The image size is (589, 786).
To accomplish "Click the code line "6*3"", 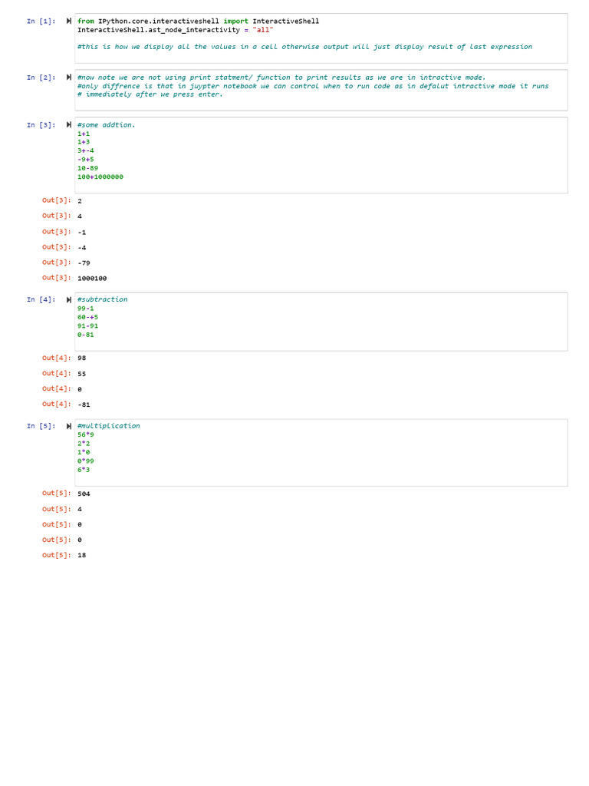I will tap(84, 470).
